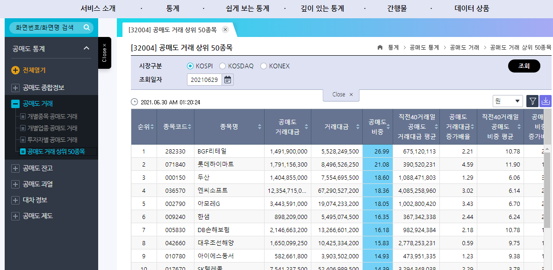The width and height of the screenshot is (553, 270).
Task: Click the download data icon
Action: tap(546, 101)
